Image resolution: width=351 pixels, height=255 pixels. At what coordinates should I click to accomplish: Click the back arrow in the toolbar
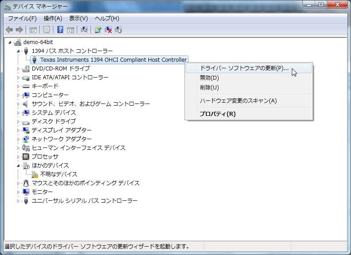9,30
